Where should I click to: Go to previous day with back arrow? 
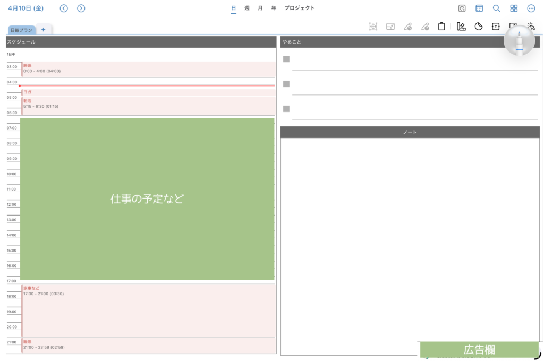coord(63,8)
